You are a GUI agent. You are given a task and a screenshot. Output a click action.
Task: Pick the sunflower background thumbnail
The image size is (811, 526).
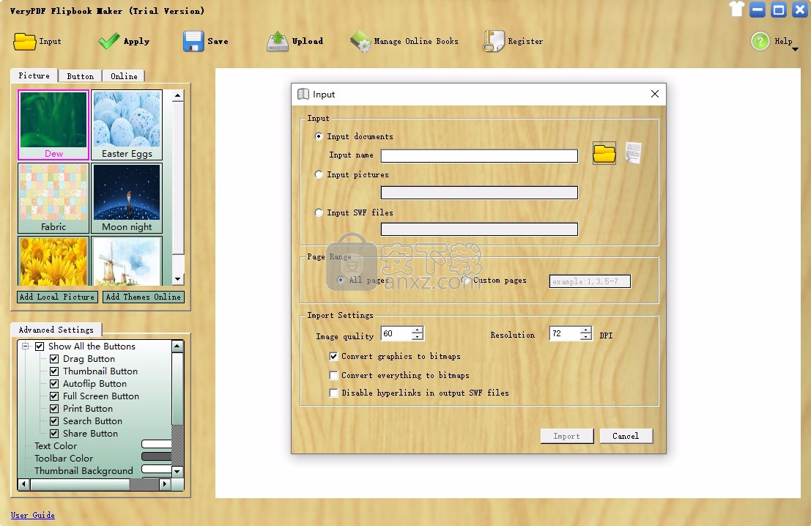[x=53, y=262]
